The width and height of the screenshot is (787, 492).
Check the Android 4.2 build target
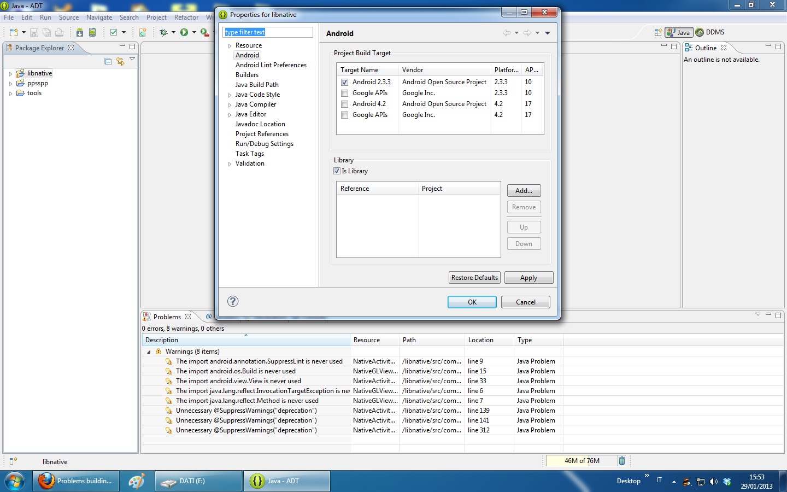345,104
